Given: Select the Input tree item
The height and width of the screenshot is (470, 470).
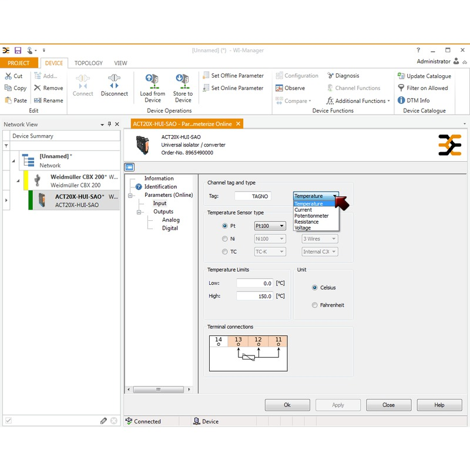Looking at the screenshot, I should pyautogui.click(x=160, y=203).
